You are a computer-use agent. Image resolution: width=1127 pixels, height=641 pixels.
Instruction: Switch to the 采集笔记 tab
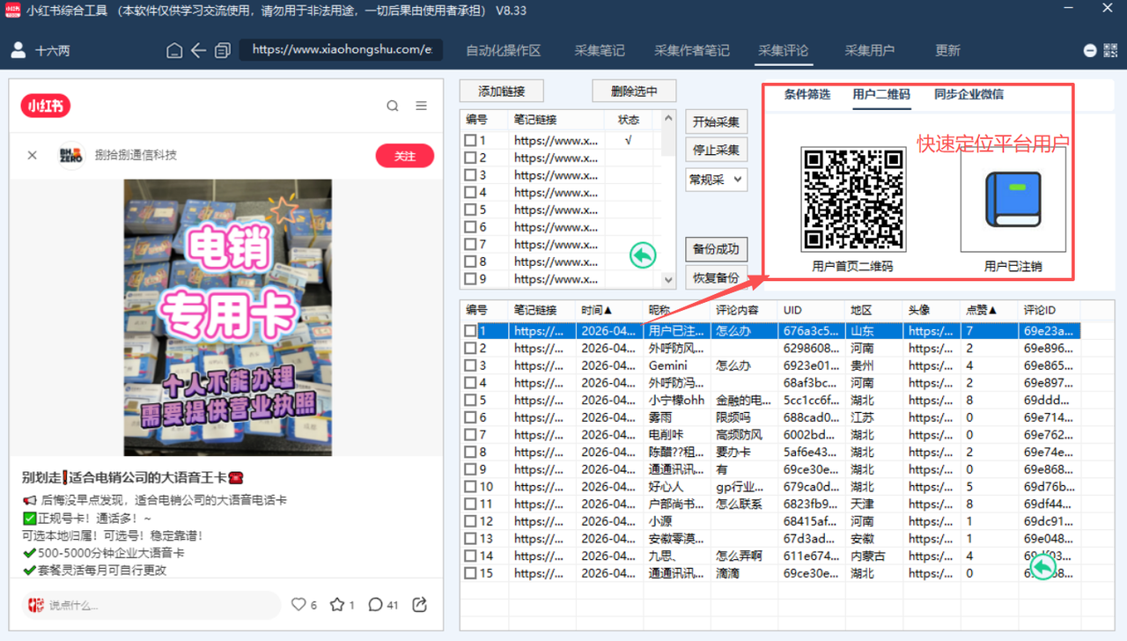(600, 50)
